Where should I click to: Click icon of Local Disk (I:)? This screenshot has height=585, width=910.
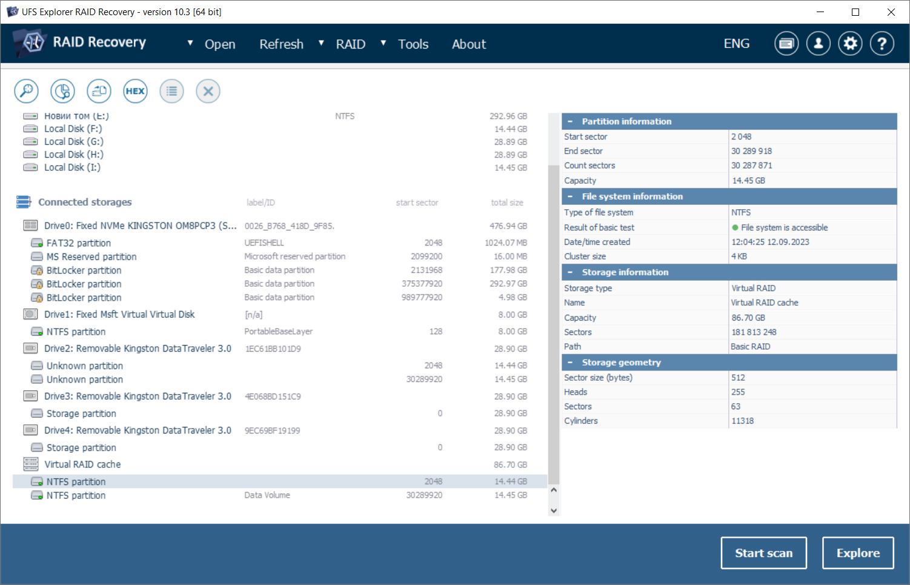pos(30,167)
